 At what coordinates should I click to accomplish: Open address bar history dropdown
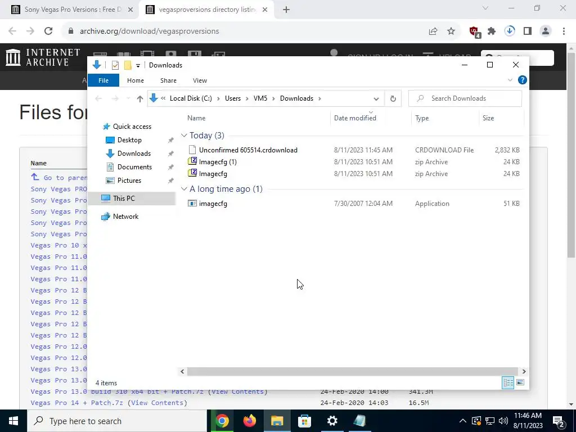click(x=376, y=98)
